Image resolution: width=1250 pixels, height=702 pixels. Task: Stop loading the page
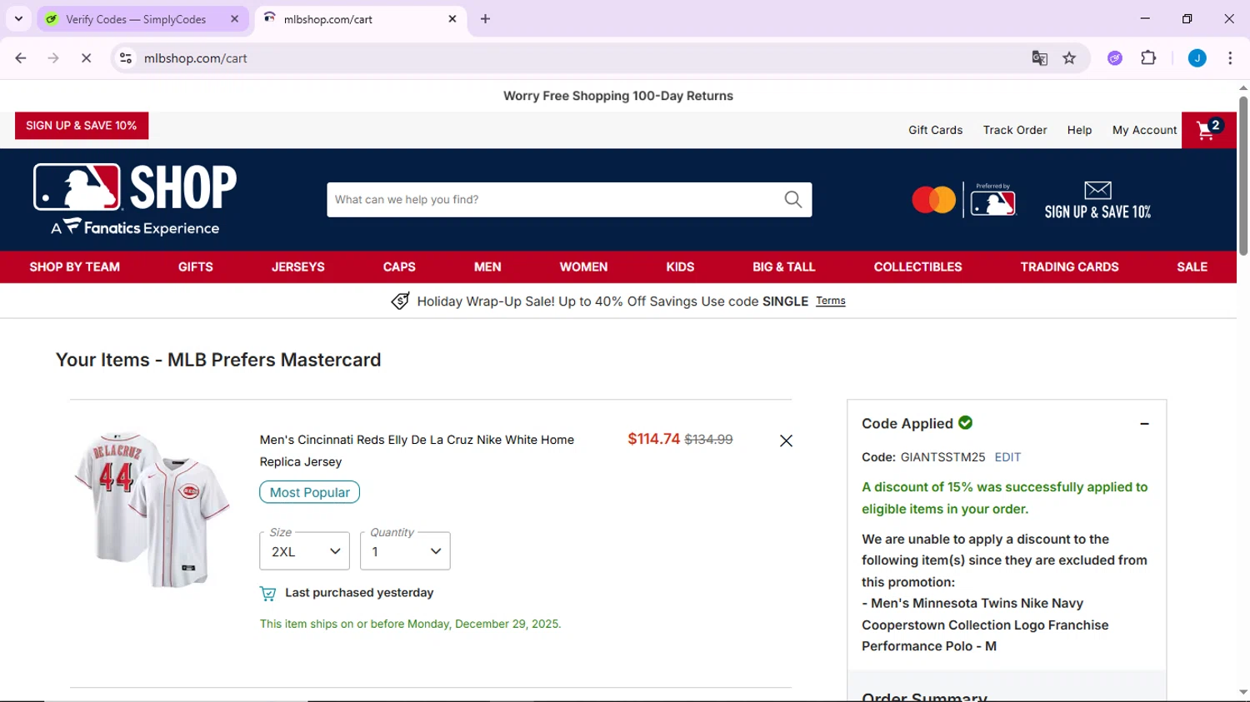[x=86, y=58]
